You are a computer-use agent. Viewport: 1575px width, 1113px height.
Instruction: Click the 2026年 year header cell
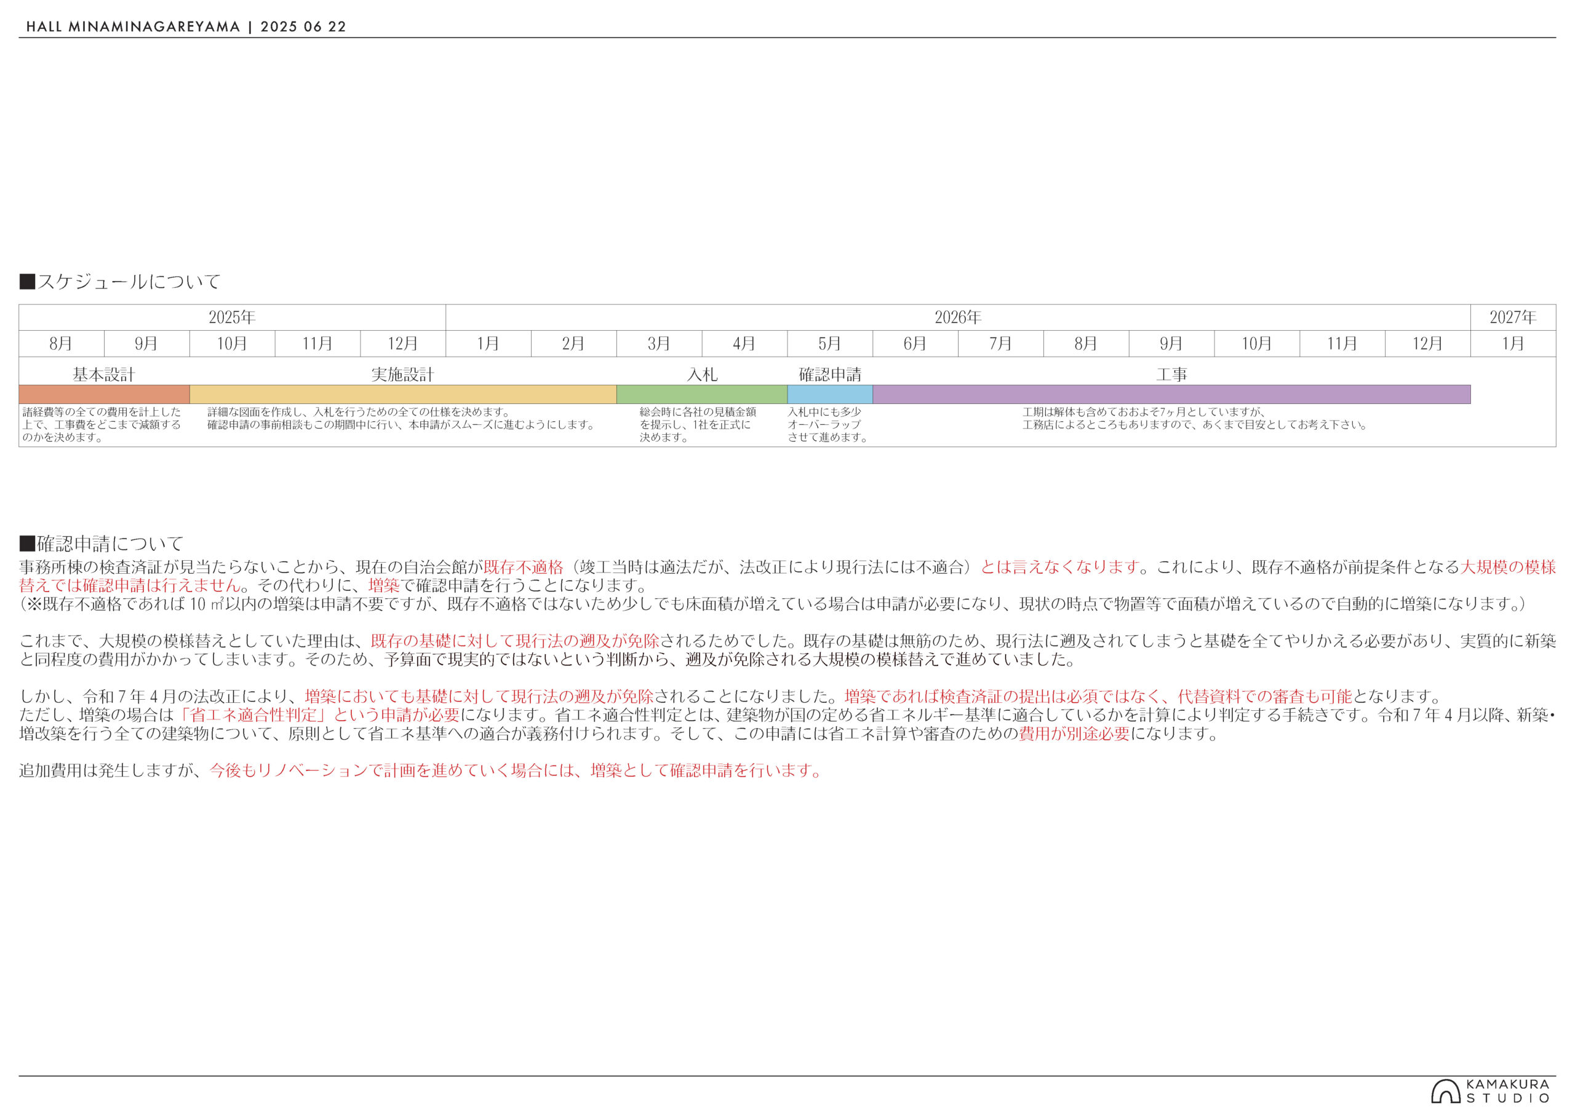point(958,317)
